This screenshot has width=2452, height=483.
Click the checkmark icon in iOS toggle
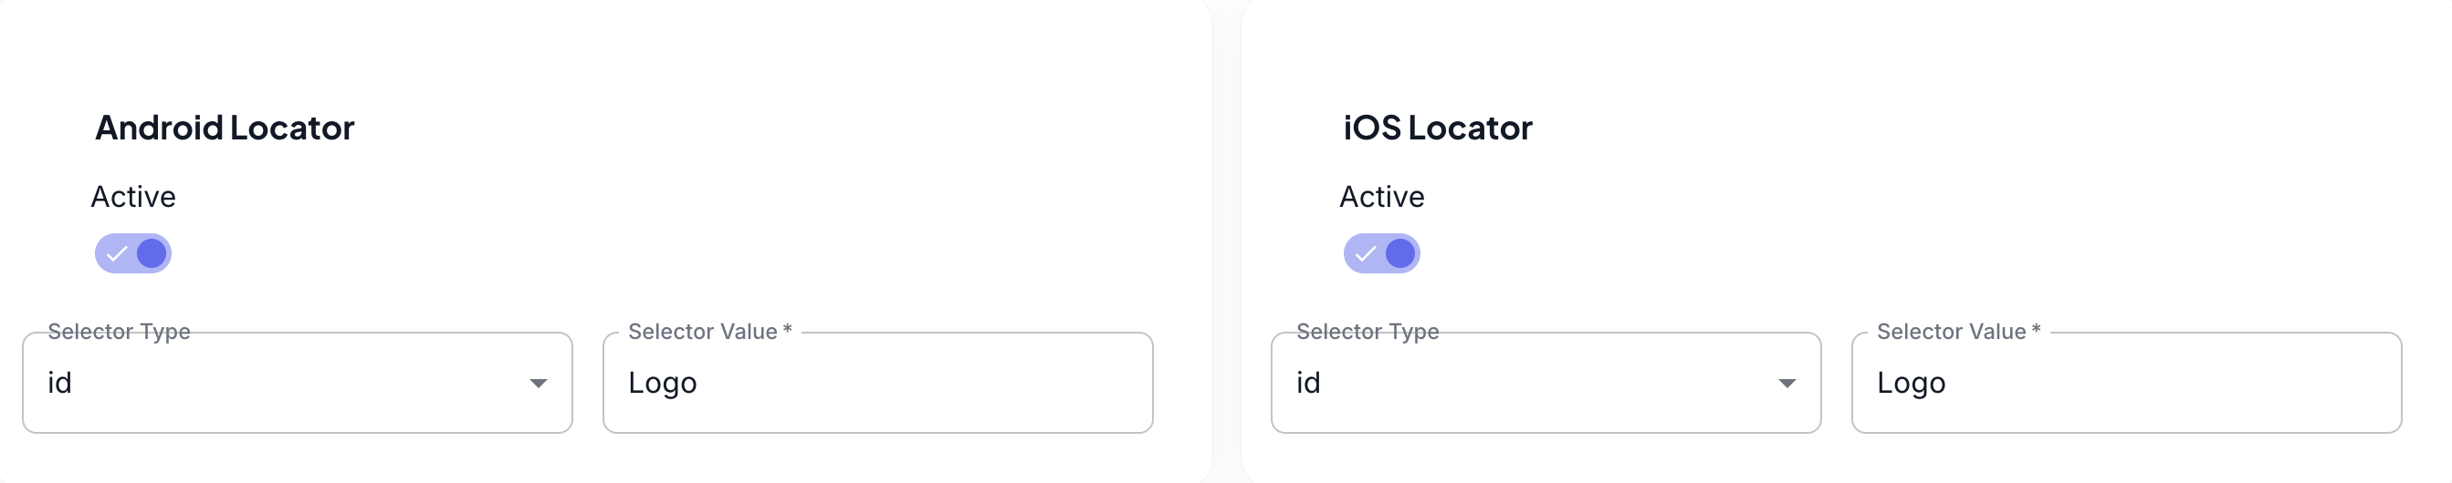[1366, 254]
